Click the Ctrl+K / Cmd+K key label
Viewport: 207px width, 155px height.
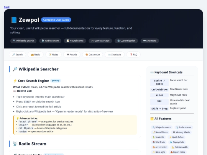159,82
